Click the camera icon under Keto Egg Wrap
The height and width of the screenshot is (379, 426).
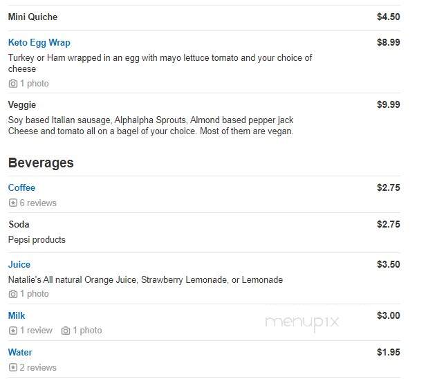[12, 84]
